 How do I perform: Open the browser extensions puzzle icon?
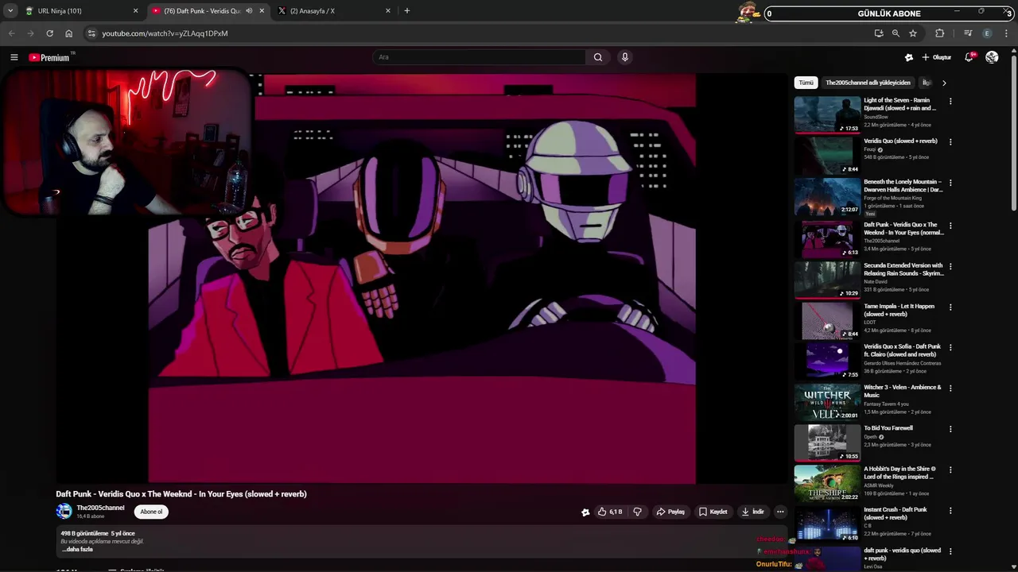940,33
